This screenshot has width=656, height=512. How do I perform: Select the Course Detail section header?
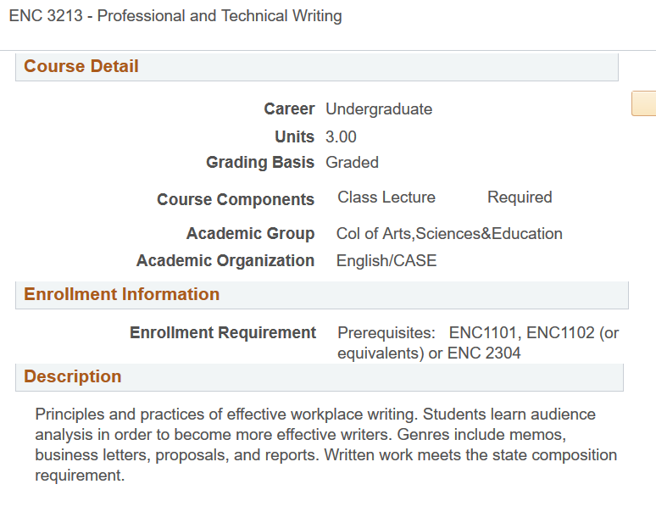(81, 66)
